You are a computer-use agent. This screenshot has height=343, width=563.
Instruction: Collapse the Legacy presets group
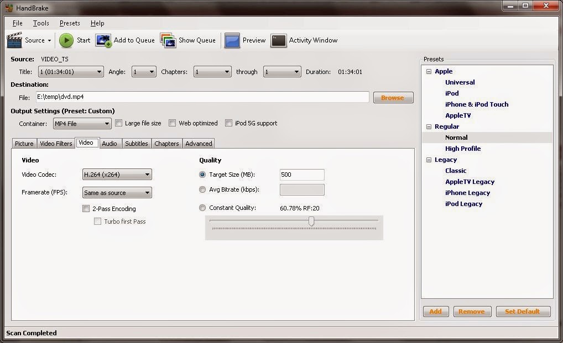pos(429,160)
